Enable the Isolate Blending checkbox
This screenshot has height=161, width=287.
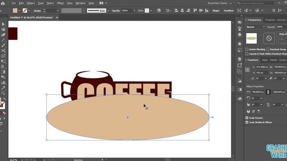[247, 49]
